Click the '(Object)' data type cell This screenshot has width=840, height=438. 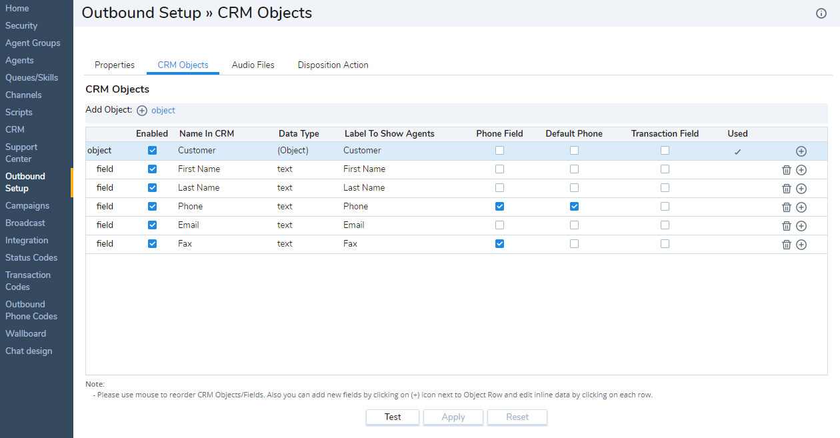coord(293,151)
